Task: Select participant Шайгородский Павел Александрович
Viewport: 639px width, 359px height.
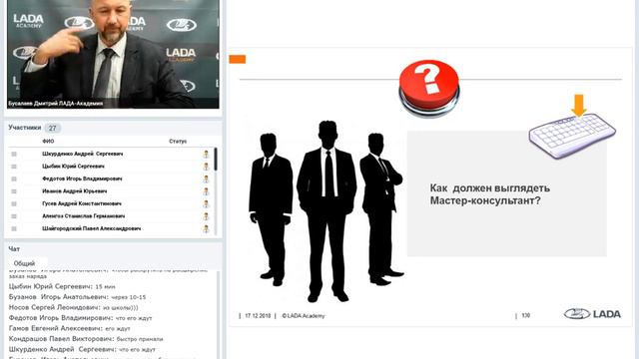Action: (x=91, y=228)
